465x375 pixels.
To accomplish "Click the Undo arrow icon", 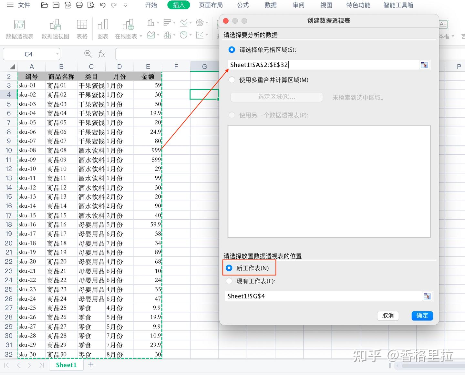I will [103, 5].
